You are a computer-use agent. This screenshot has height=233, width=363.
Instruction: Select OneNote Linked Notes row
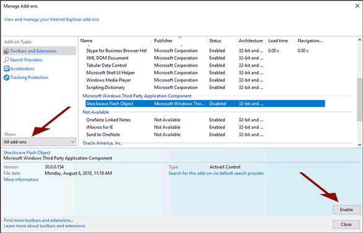coord(205,120)
